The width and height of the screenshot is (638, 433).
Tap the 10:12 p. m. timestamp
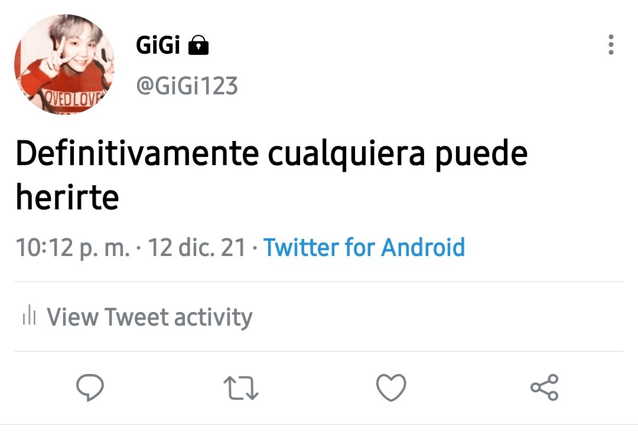pyautogui.click(x=73, y=248)
